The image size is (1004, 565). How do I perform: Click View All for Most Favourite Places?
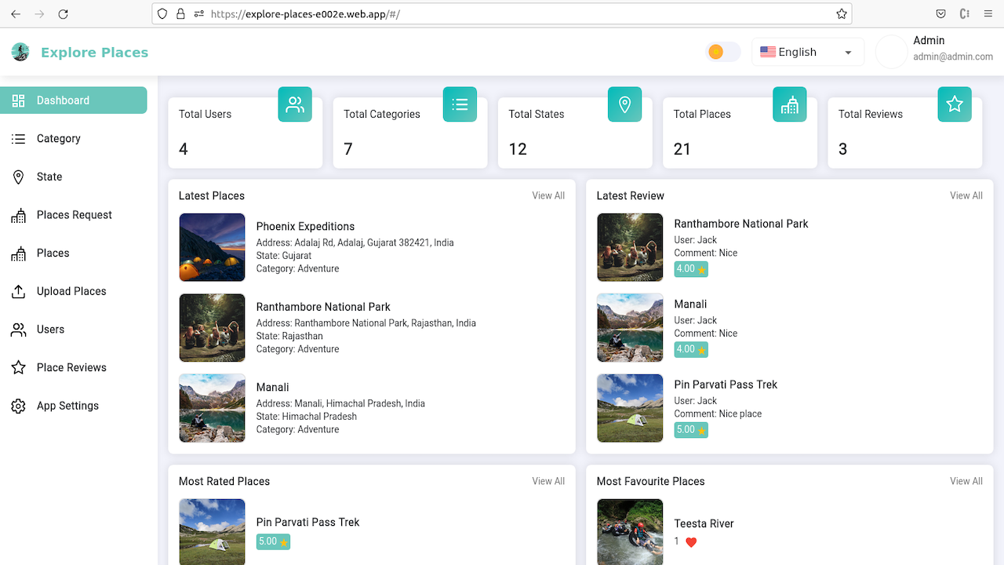(x=966, y=481)
